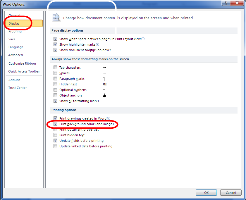Click the info icon next to highlighter marks
Screen dimensions: 246x200
(x=98, y=44)
